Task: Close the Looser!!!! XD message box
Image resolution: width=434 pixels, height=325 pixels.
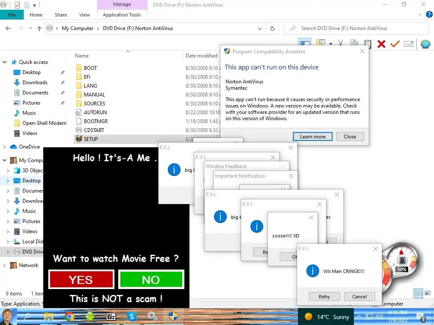Action: pyautogui.click(x=311, y=218)
